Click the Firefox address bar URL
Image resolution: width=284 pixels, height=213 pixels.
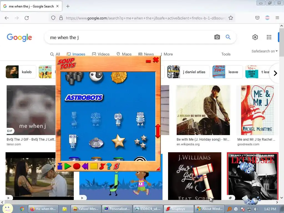click(x=146, y=18)
